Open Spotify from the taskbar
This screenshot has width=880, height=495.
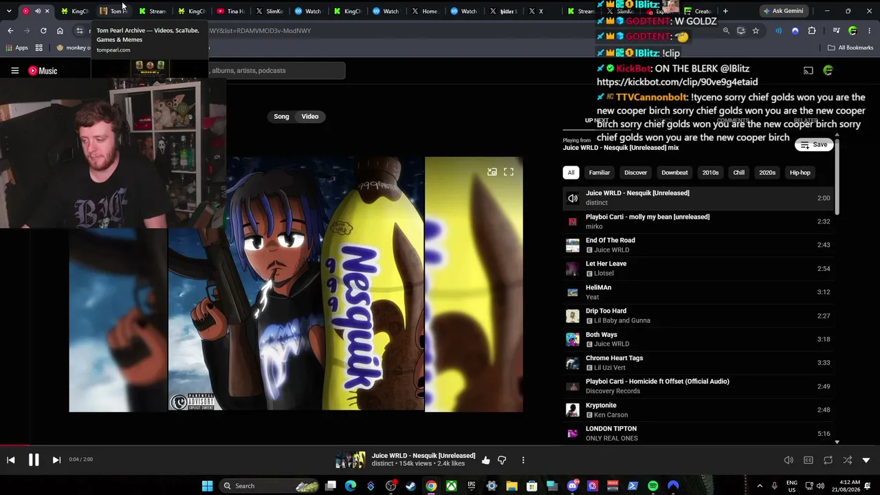pyautogui.click(x=653, y=486)
